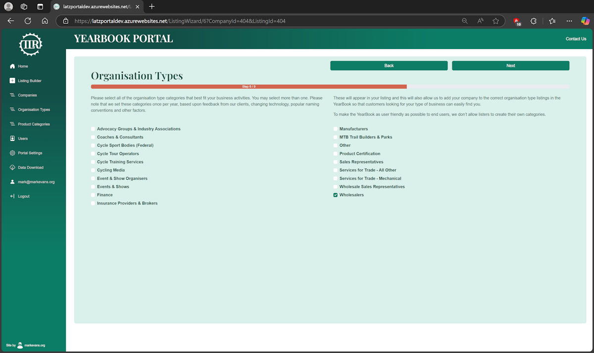Check Manufacturers
Viewport: 594px width, 353px height.
336,129
